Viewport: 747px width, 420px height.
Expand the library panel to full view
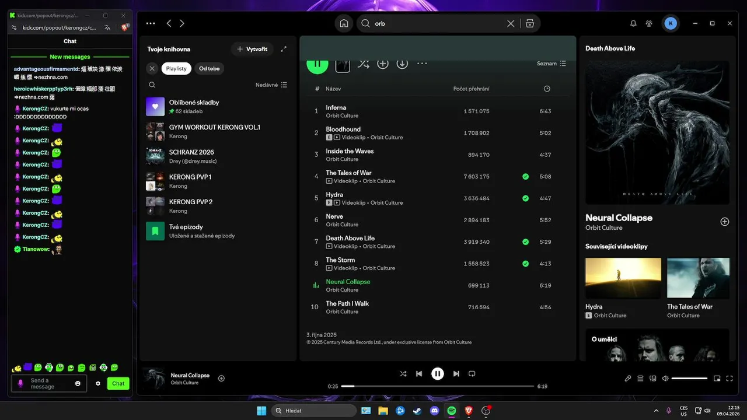click(x=284, y=49)
